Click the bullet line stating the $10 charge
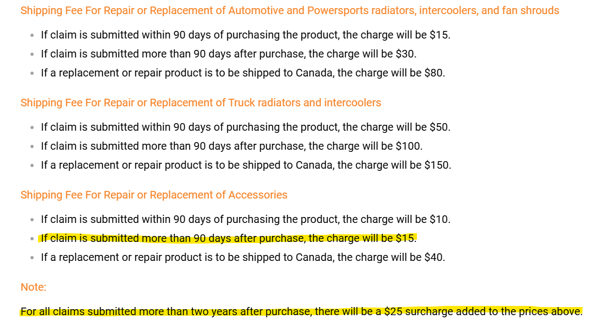 click(x=245, y=219)
